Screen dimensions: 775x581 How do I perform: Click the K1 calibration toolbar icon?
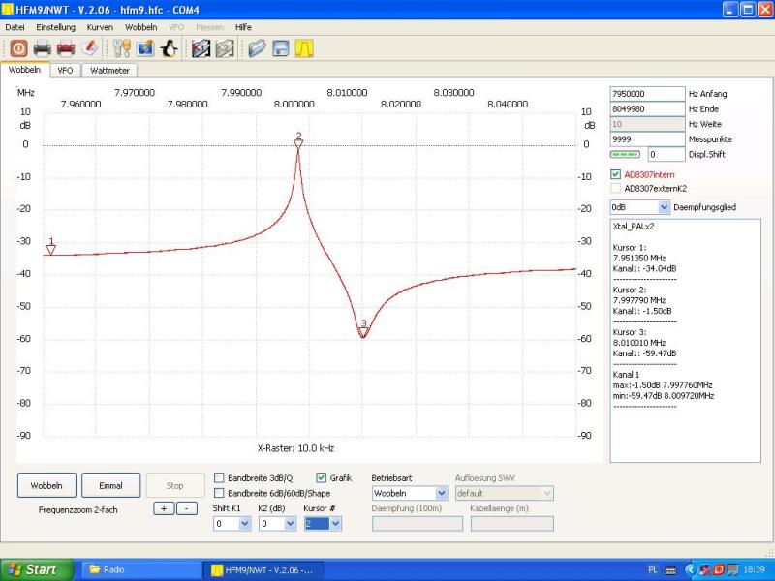[201, 47]
